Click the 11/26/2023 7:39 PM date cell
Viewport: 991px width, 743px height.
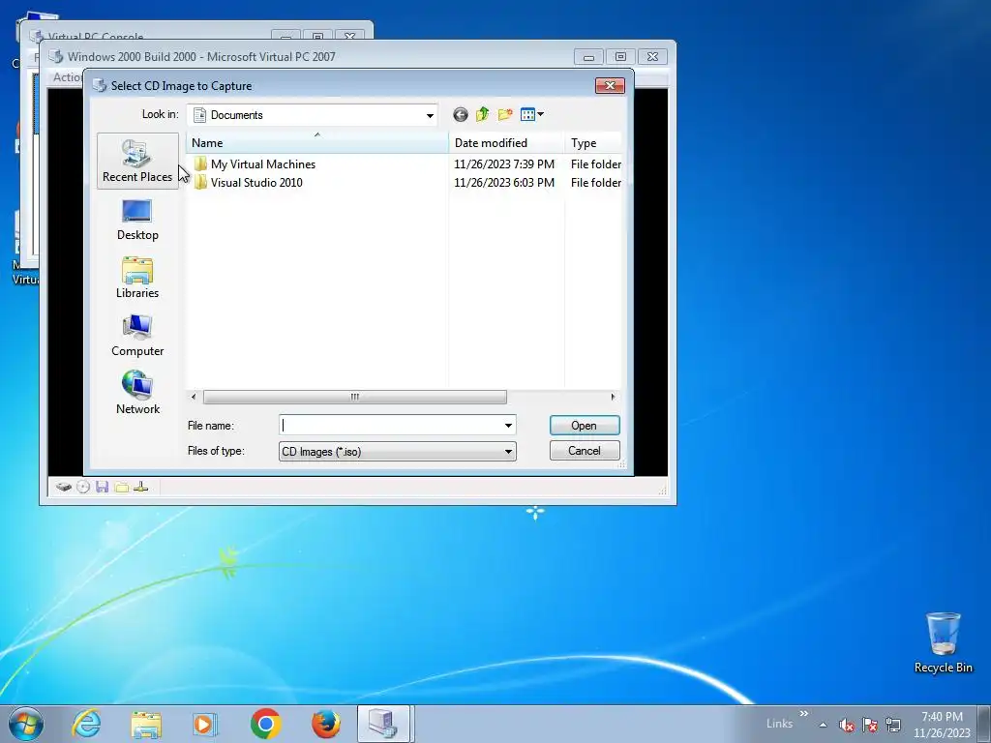[x=504, y=164]
